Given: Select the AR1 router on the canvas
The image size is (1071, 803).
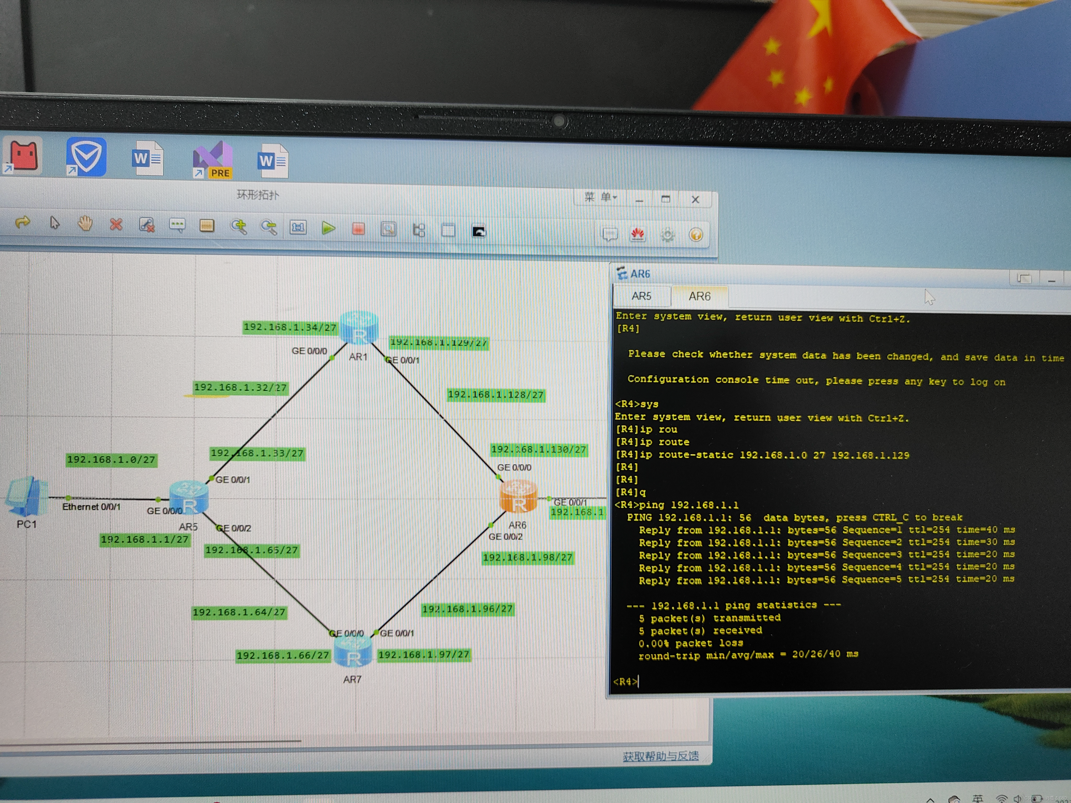Looking at the screenshot, I should point(359,328).
